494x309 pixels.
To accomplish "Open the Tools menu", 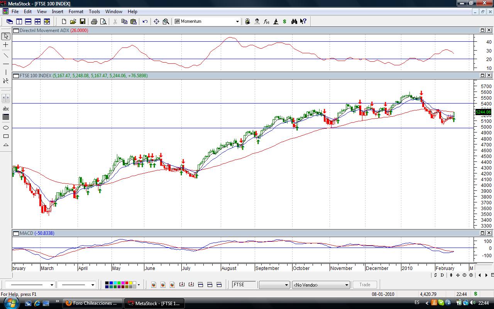I will tap(94, 12).
